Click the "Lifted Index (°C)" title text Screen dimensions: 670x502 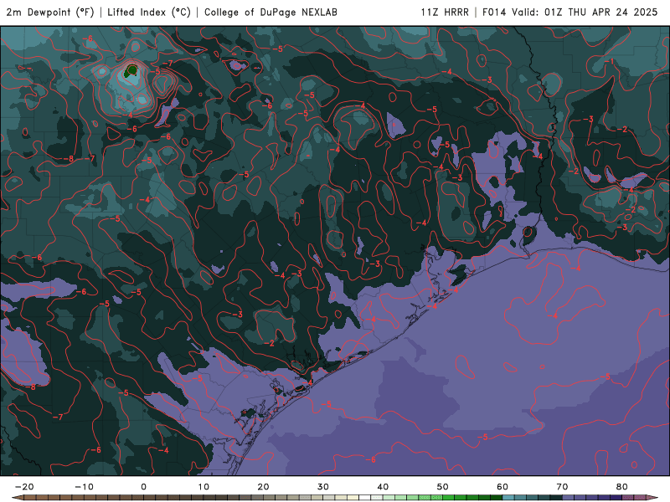(x=149, y=12)
